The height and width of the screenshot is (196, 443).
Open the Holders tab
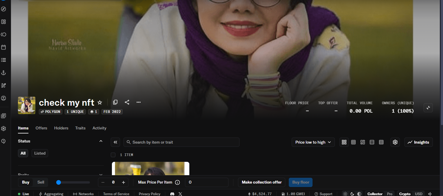coord(61,128)
